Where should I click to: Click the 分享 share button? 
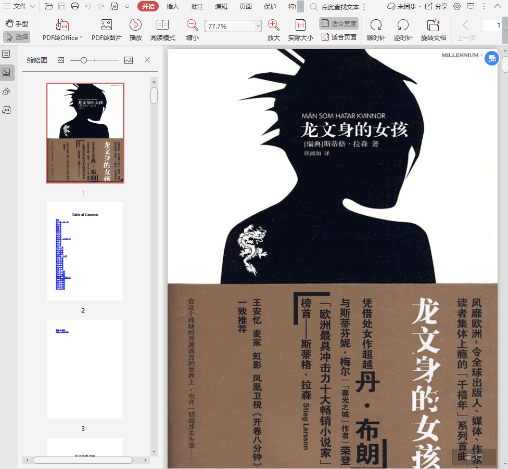436,6
